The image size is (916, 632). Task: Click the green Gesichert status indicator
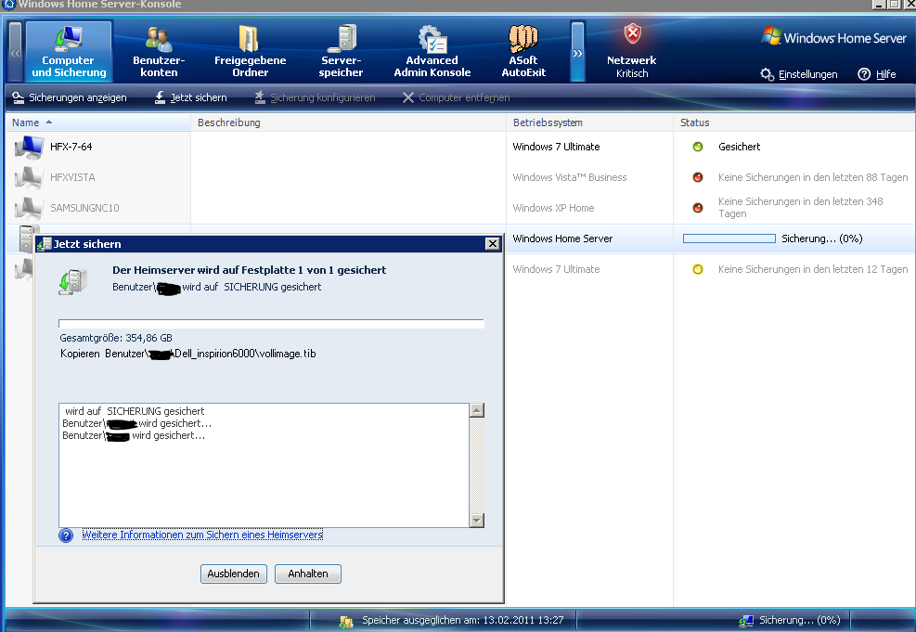(x=698, y=147)
